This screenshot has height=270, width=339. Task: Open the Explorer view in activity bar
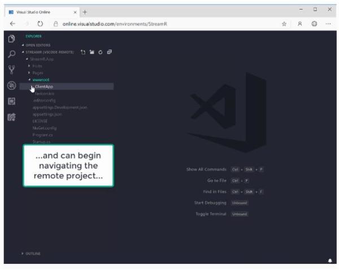(11, 39)
